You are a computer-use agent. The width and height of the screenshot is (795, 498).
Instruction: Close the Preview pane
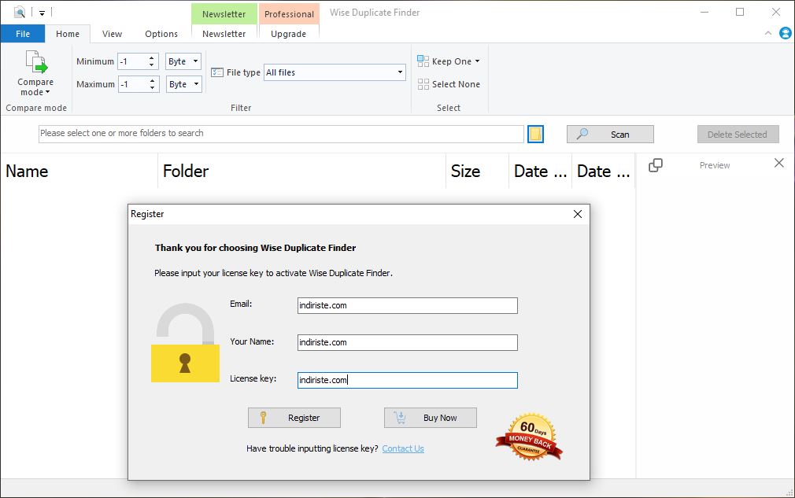point(779,163)
